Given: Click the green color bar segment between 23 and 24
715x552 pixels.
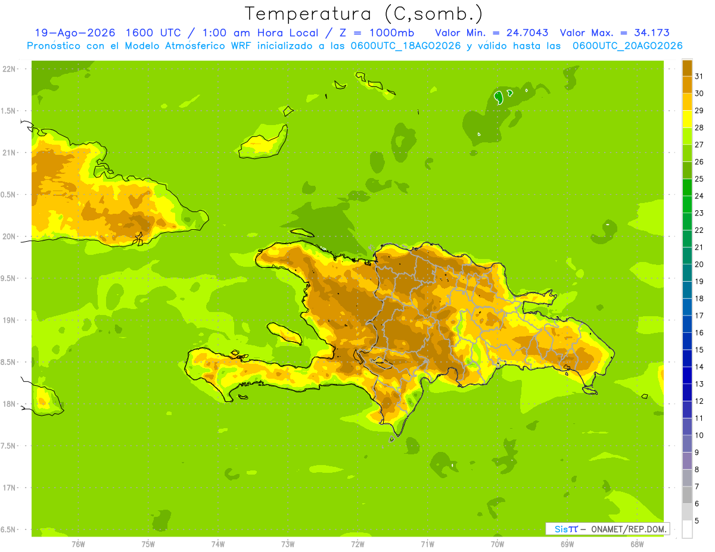Looking at the screenshot, I should (687, 205).
